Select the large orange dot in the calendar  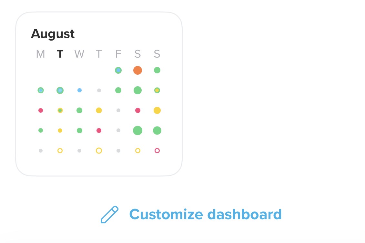point(137,70)
